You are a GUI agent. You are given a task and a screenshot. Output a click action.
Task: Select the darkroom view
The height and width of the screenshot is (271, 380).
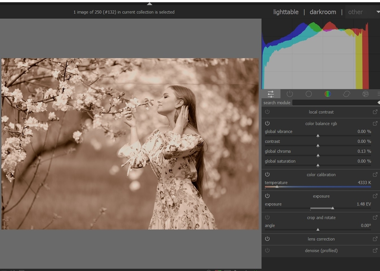(x=323, y=12)
